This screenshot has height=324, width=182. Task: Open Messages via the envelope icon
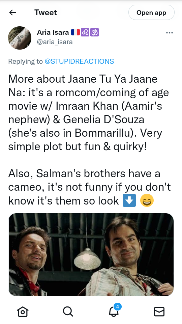[159, 312]
